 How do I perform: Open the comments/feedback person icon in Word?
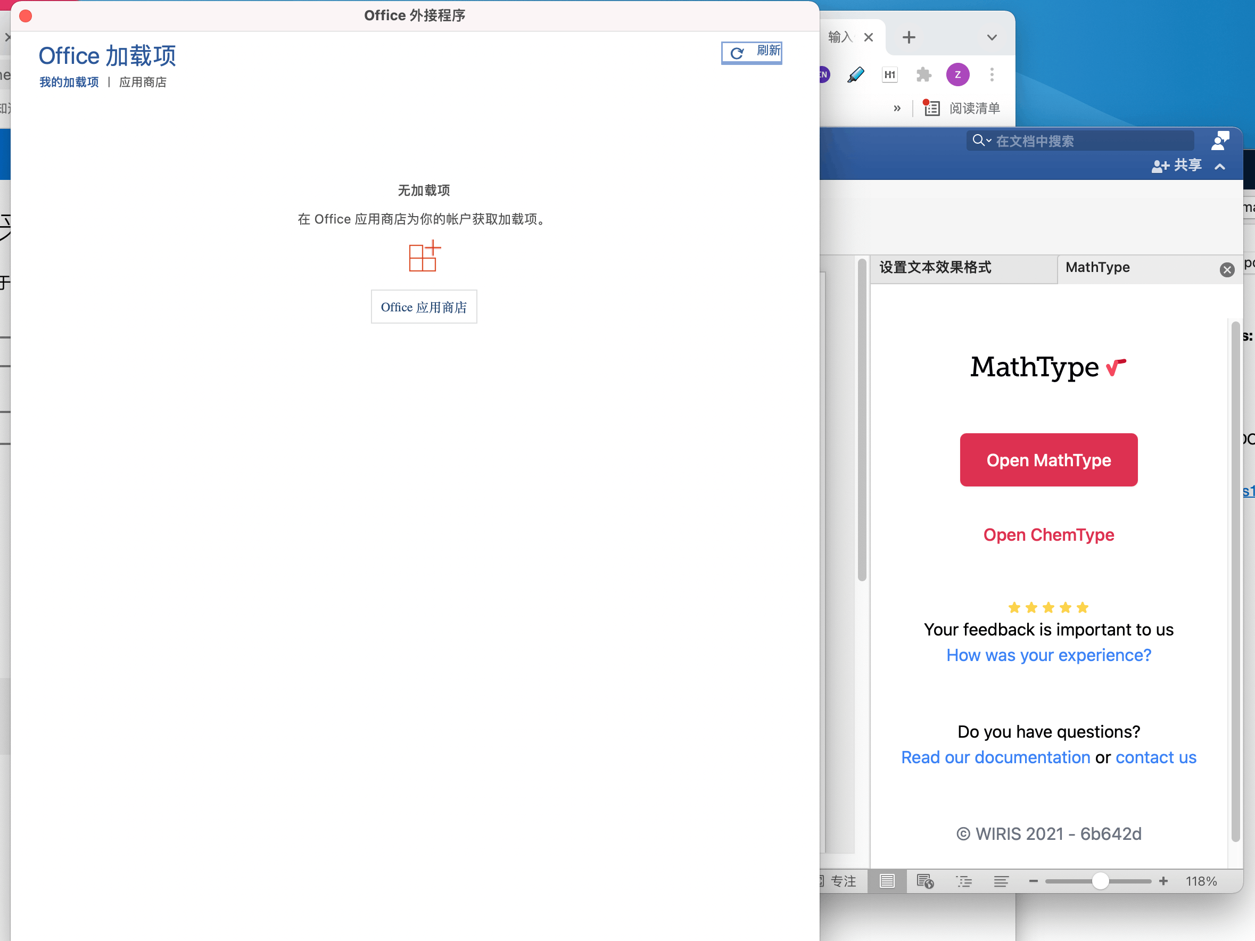(1219, 141)
